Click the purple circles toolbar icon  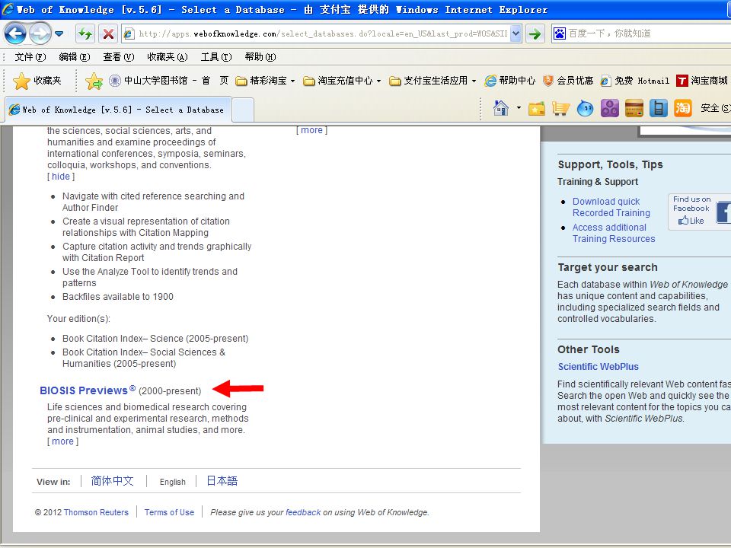pos(609,109)
